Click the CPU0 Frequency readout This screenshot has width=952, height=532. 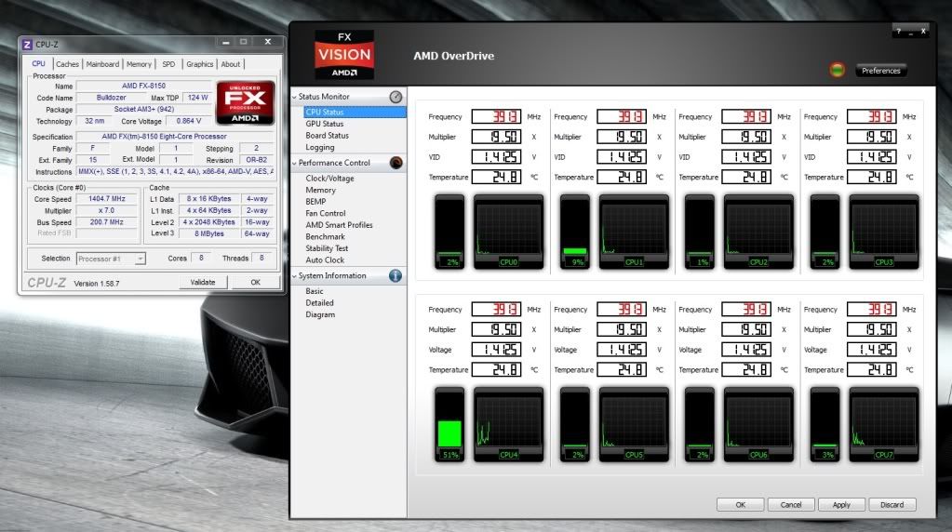click(496, 116)
